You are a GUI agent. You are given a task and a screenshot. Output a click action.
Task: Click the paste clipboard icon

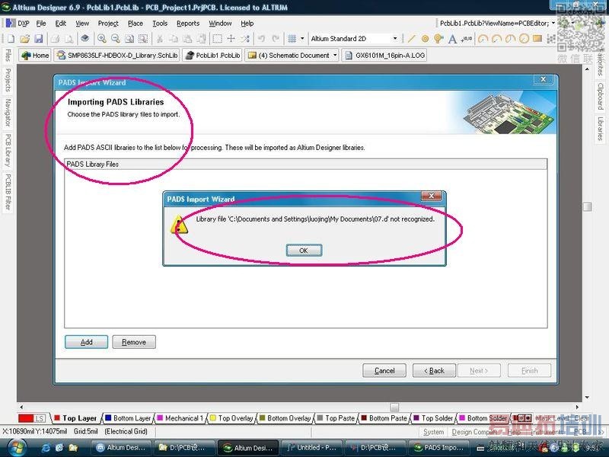point(187,39)
